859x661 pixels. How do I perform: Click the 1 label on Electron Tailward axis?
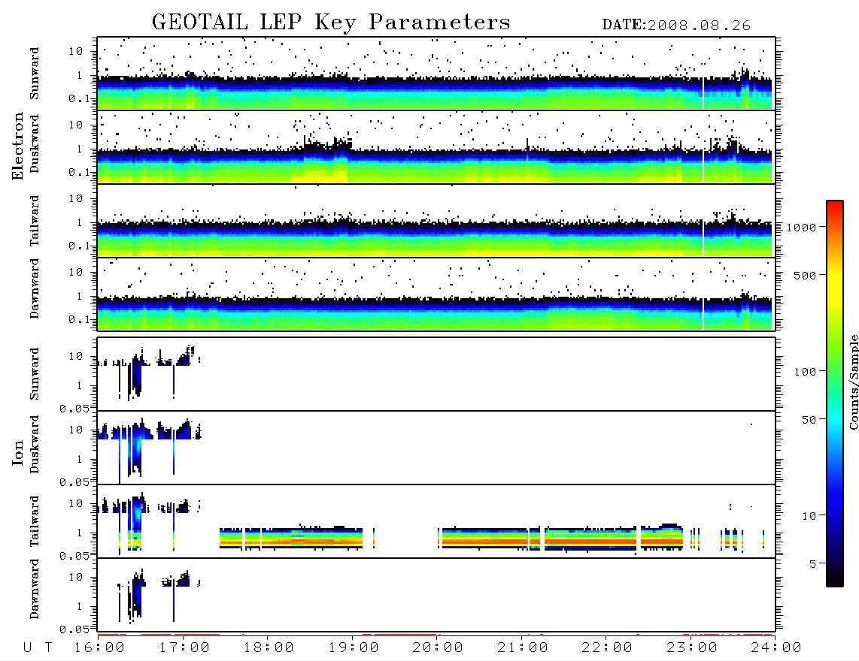coord(80,222)
